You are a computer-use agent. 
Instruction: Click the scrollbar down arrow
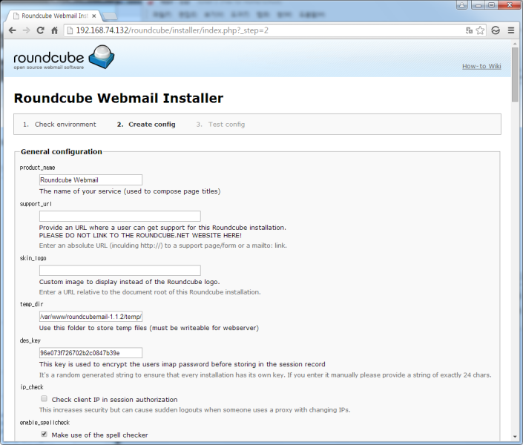[x=515, y=437]
